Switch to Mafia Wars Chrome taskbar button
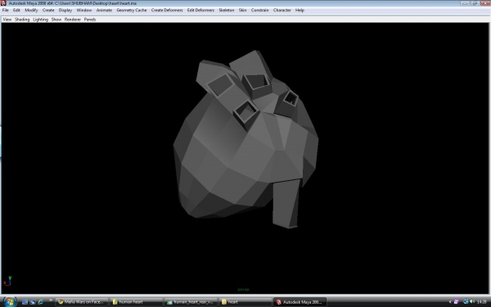 point(82,302)
